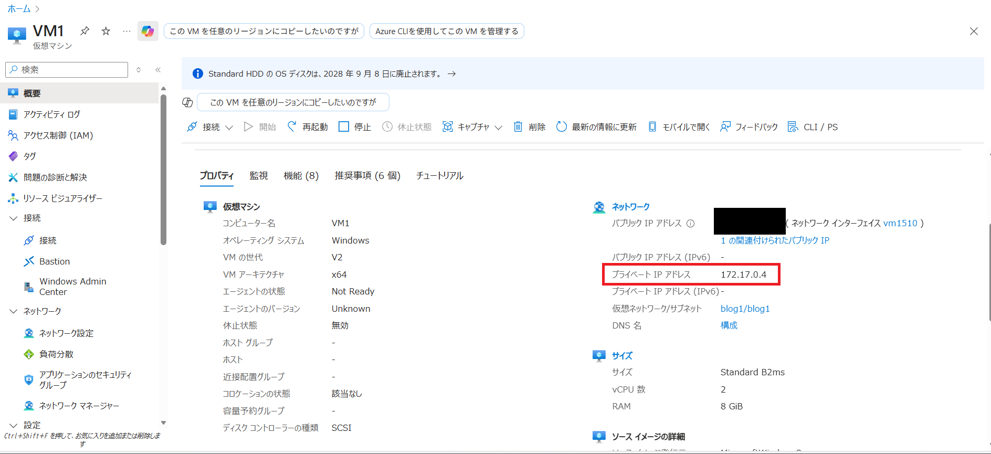Open the 接続 dropdown in toolbar
This screenshot has width=991, height=454.
pos(229,127)
